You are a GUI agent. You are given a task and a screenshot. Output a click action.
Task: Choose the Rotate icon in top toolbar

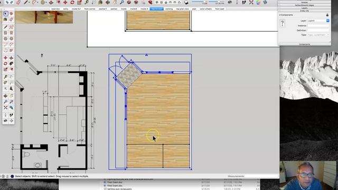[x=72, y=2]
